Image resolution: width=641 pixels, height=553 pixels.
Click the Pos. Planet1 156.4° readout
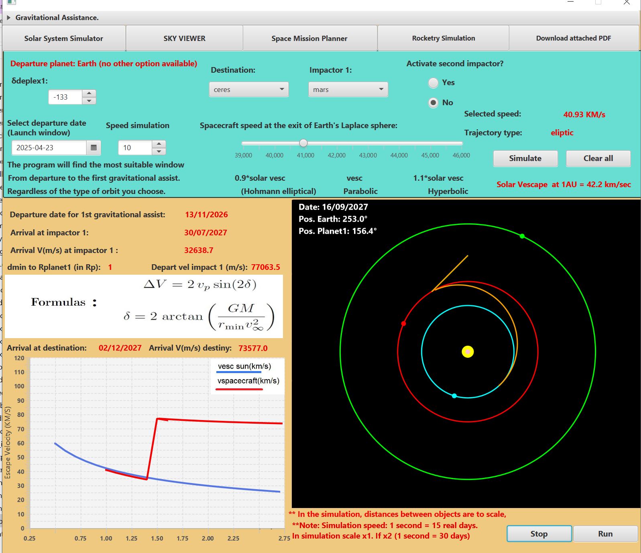[x=338, y=231]
